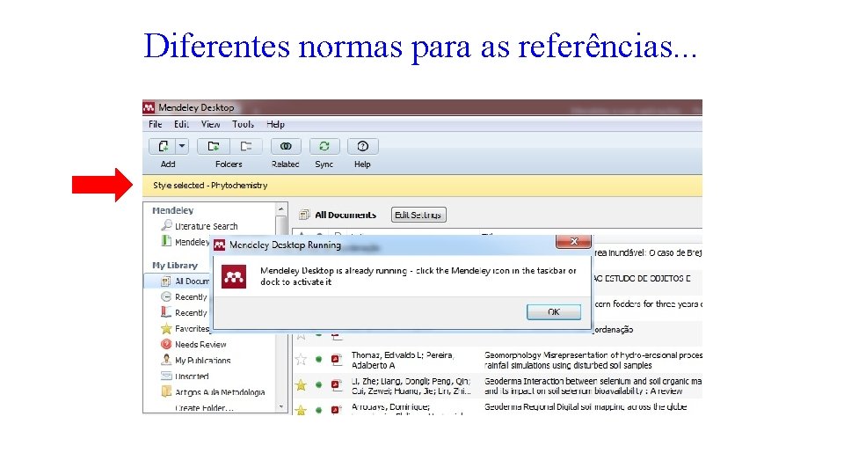Click the sidebar scrollbar down arrow
The height and width of the screenshot is (475, 844).
point(281,407)
